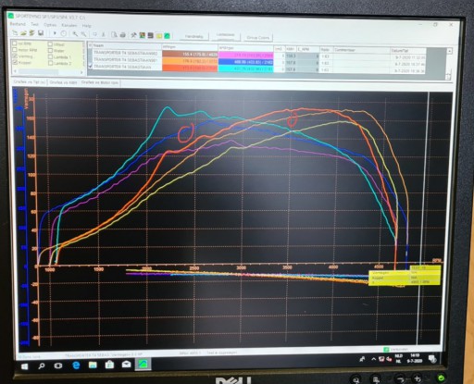Screen dimensions: 474x384
Task: Click the cyan color swatch of third run
Action: [245, 68]
